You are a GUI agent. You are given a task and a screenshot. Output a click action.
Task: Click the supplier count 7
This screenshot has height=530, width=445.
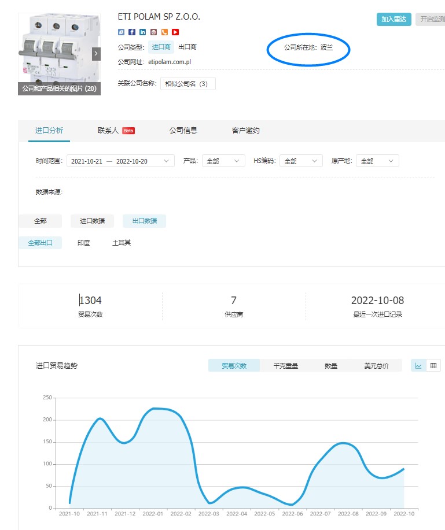click(x=234, y=300)
